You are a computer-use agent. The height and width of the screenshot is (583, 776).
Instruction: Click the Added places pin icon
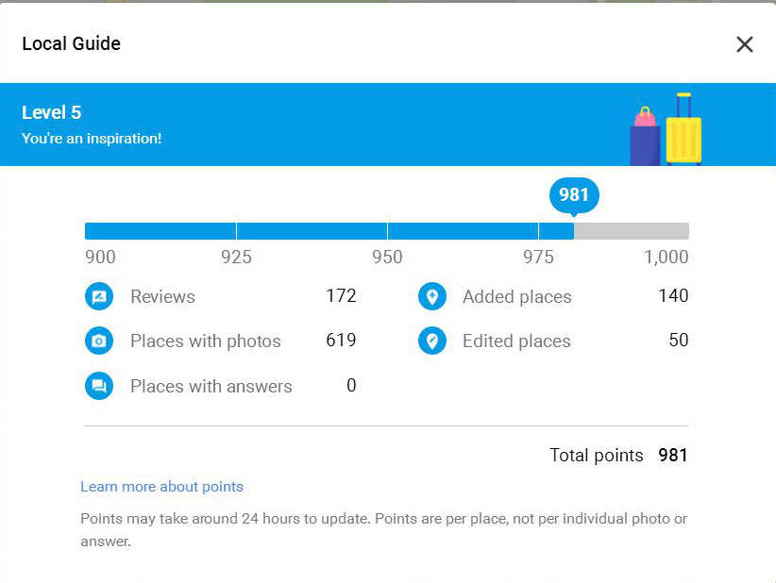432,296
